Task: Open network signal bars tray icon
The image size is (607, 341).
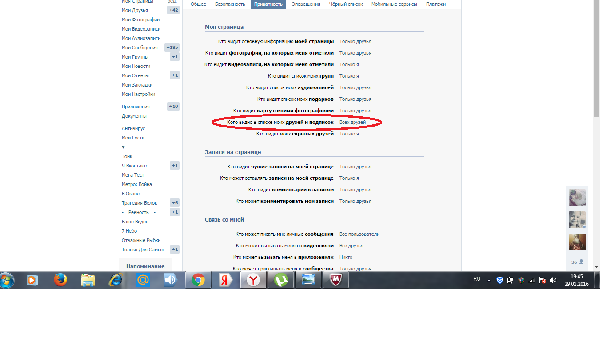Action: point(531,280)
